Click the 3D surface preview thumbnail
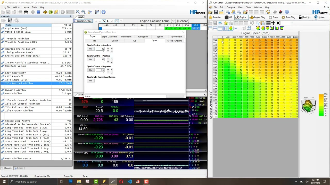The height and width of the screenshot is (185, 330). pyautogui.click(x=309, y=105)
